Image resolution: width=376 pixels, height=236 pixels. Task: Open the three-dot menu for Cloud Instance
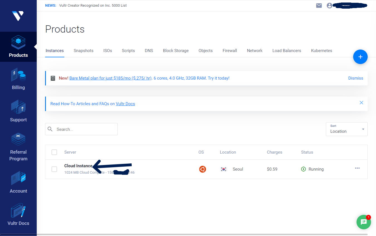[357, 168]
